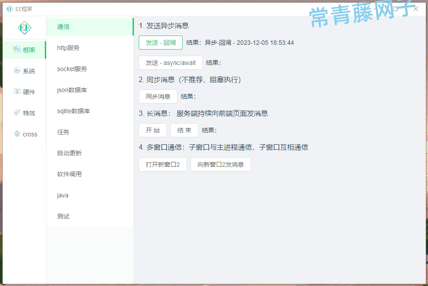The height and width of the screenshot is (286, 428).
Task: Select the 系统 sidebar label
Action: click(29, 71)
